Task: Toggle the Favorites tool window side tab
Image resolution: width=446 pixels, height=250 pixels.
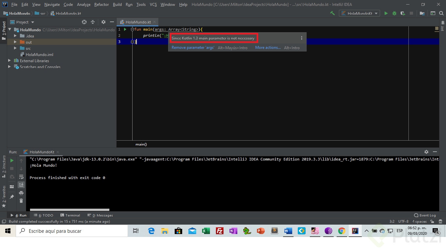Action: click(4, 196)
